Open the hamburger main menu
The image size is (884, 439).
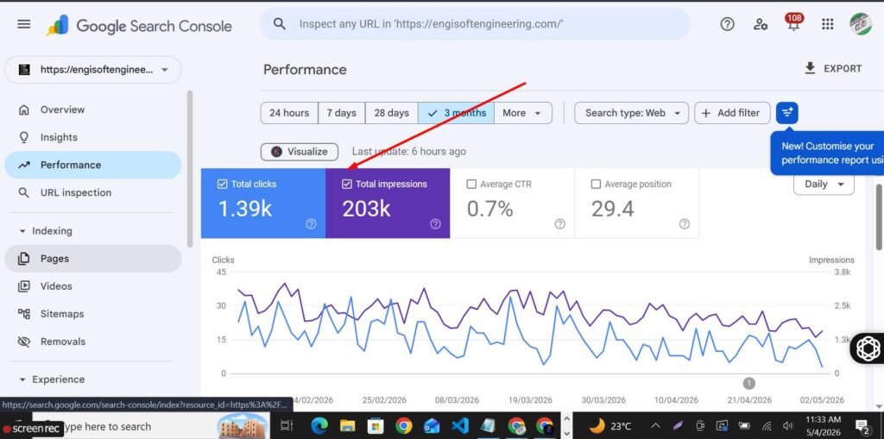pos(23,24)
